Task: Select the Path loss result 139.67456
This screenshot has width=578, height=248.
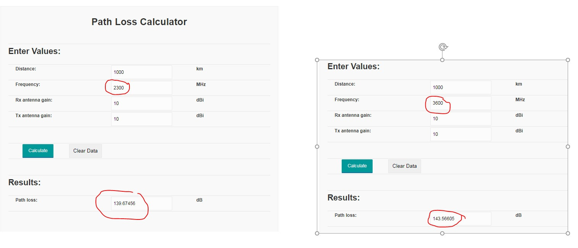Action: pyautogui.click(x=141, y=203)
